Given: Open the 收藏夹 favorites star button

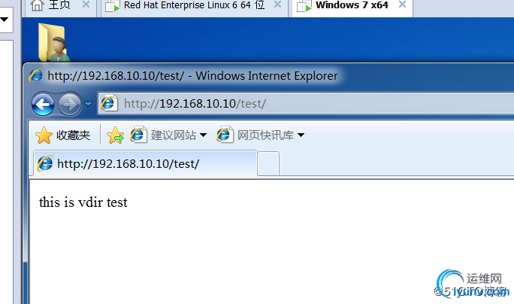Looking at the screenshot, I should (x=62, y=135).
